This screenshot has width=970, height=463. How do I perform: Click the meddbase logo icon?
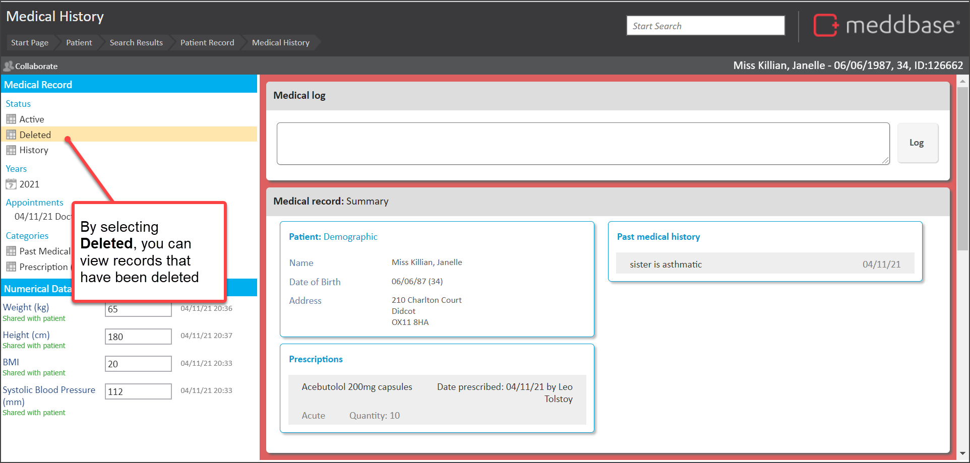[825, 25]
